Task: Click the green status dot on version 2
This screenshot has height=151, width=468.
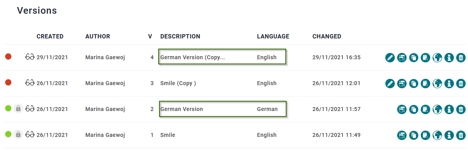Action: click(8, 109)
